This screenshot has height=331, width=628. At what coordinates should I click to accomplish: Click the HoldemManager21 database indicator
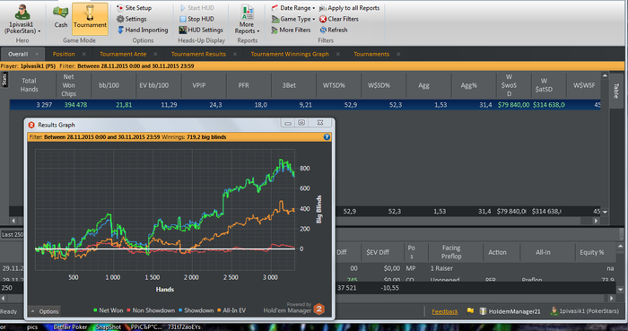coord(510,311)
